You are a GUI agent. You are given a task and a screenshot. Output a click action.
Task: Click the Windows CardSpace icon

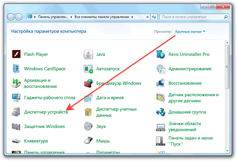coord(16,69)
